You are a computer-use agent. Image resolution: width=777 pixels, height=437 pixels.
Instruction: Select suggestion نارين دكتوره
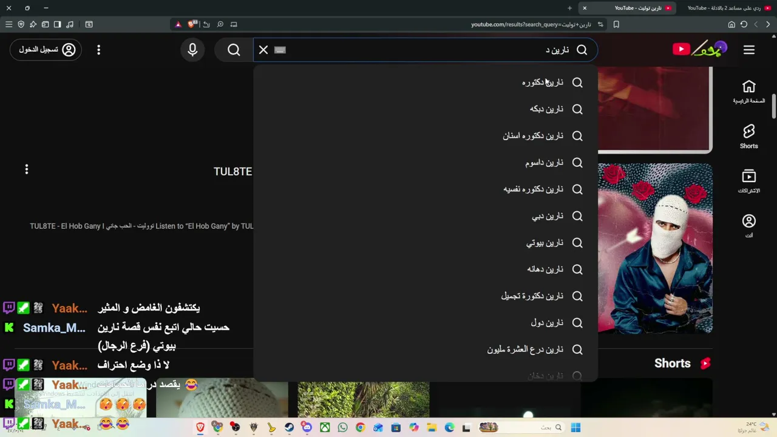[x=426, y=83]
